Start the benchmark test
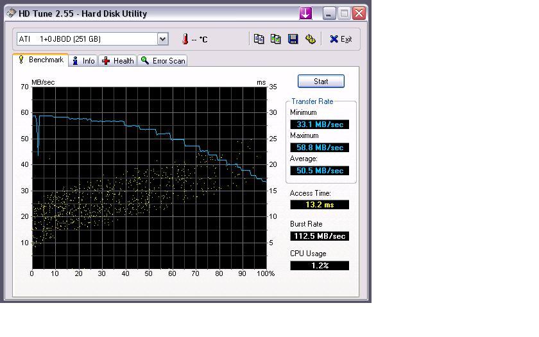 (x=321, y=82)
